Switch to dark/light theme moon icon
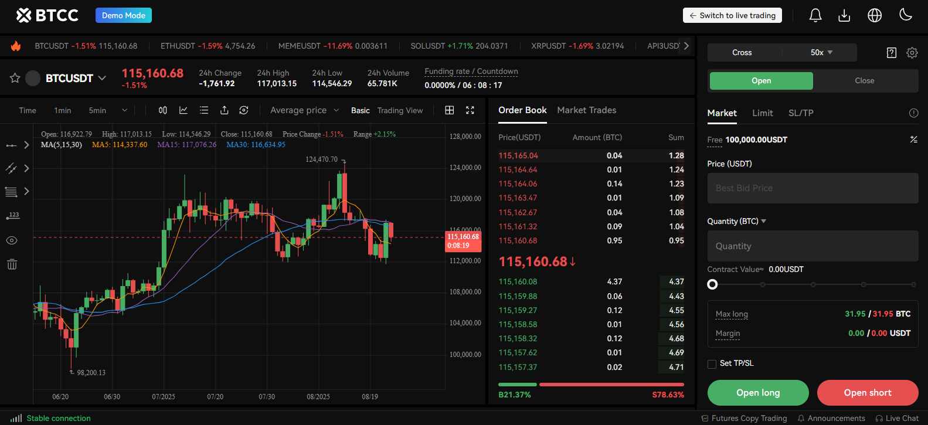The image size is (928, 425). [906, 15]
